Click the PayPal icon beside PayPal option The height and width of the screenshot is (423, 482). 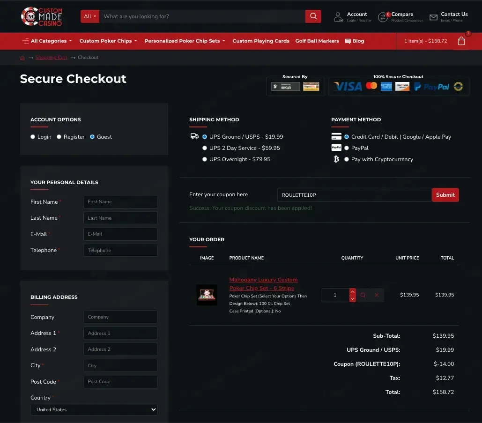click(x=336, y=148)
